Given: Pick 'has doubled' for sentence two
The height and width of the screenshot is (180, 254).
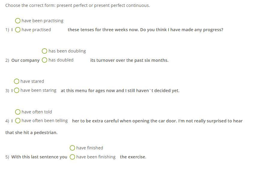Looking at the screenshot, I should (44, 60).
